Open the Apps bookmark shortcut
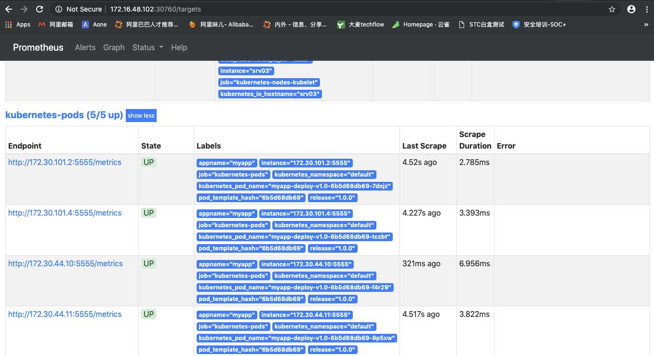This screenshot has width=654, height=356. [18, 24]
